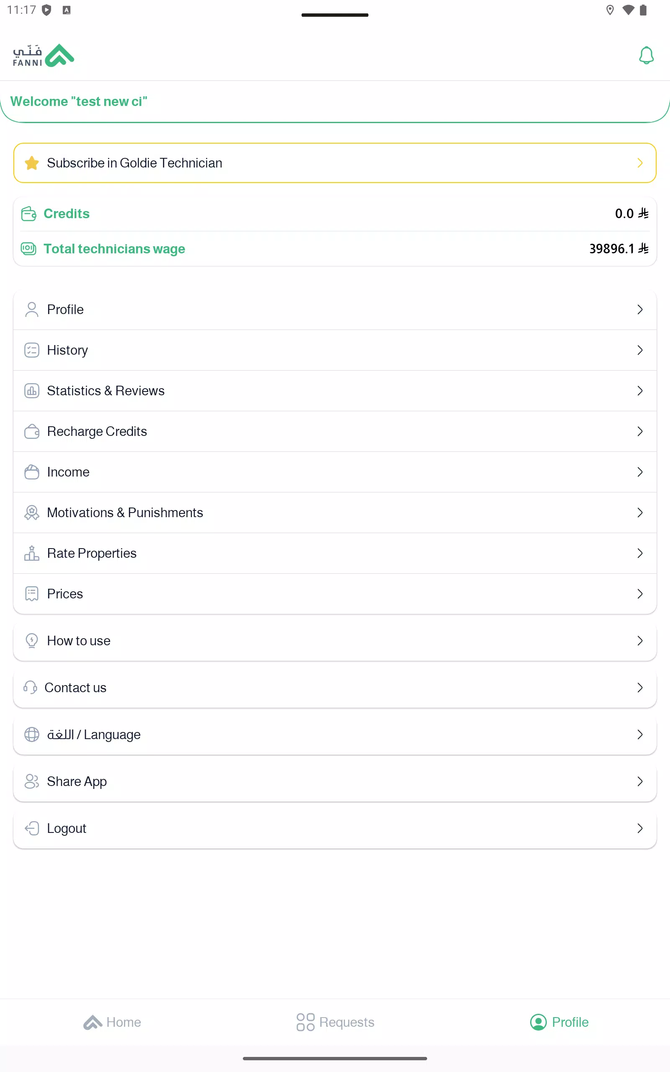Screen dimensions: 670x1072
Task: Open Total technicians wage row
Action: click(x=335, y=249)
